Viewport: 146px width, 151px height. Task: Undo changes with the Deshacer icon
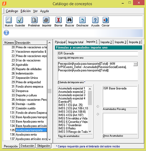click(82, 20)
